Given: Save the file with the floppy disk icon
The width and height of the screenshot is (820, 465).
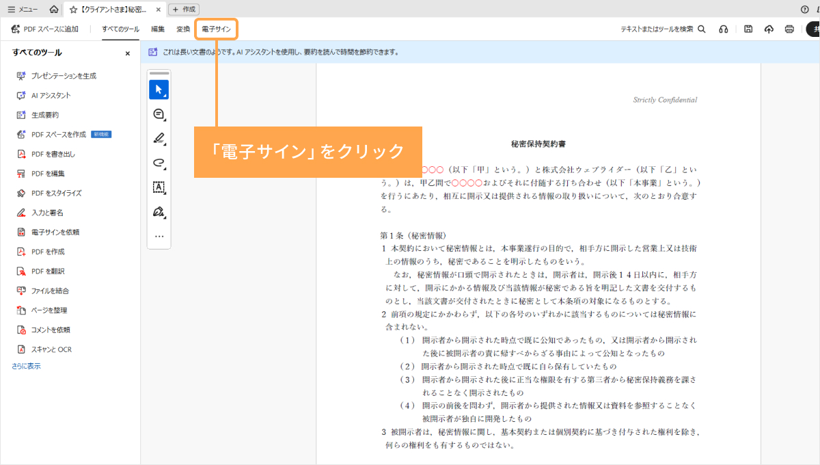Looking at the screenshot, I should click(x=748, y=29).
